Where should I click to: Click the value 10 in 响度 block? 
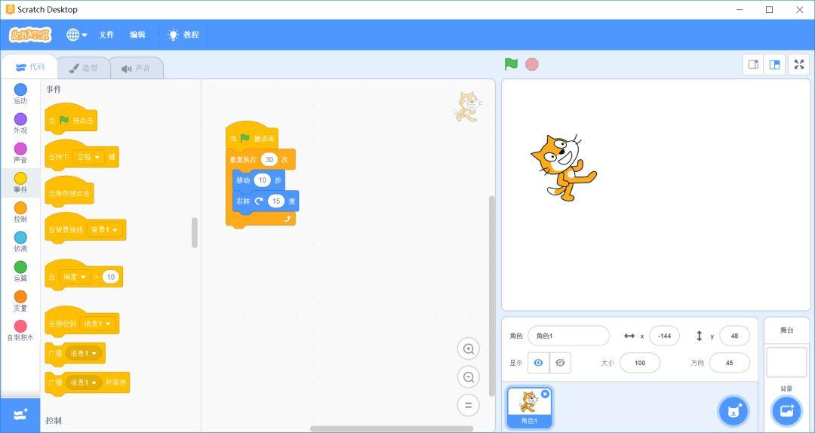111,277
